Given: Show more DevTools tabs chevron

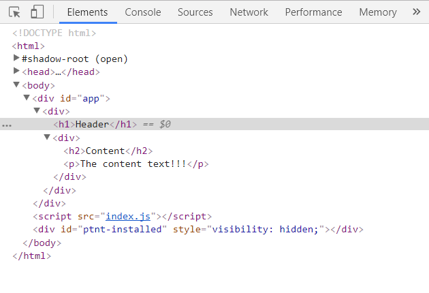Looking at the screenshot, I should point(417,12).
